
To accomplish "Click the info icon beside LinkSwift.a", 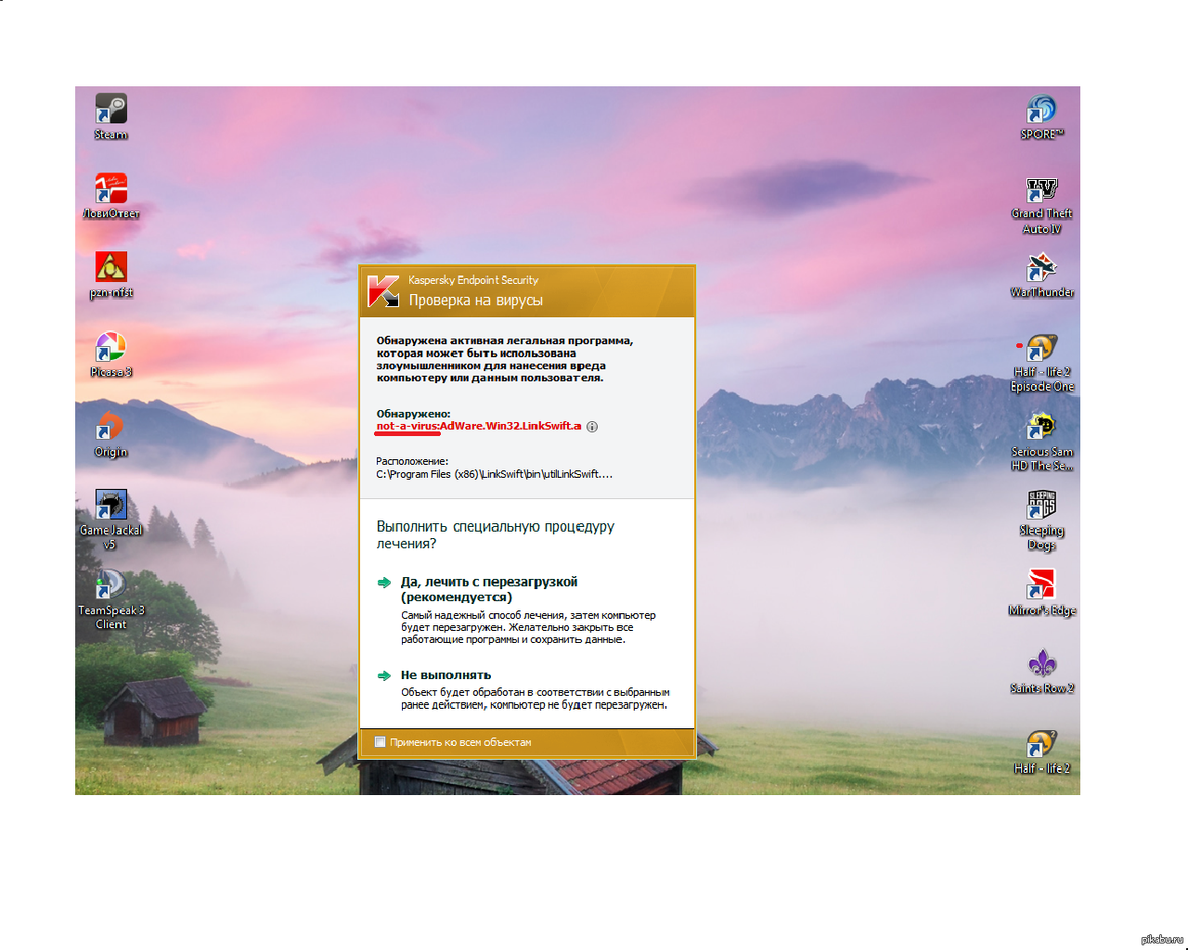I will (592, 427).
